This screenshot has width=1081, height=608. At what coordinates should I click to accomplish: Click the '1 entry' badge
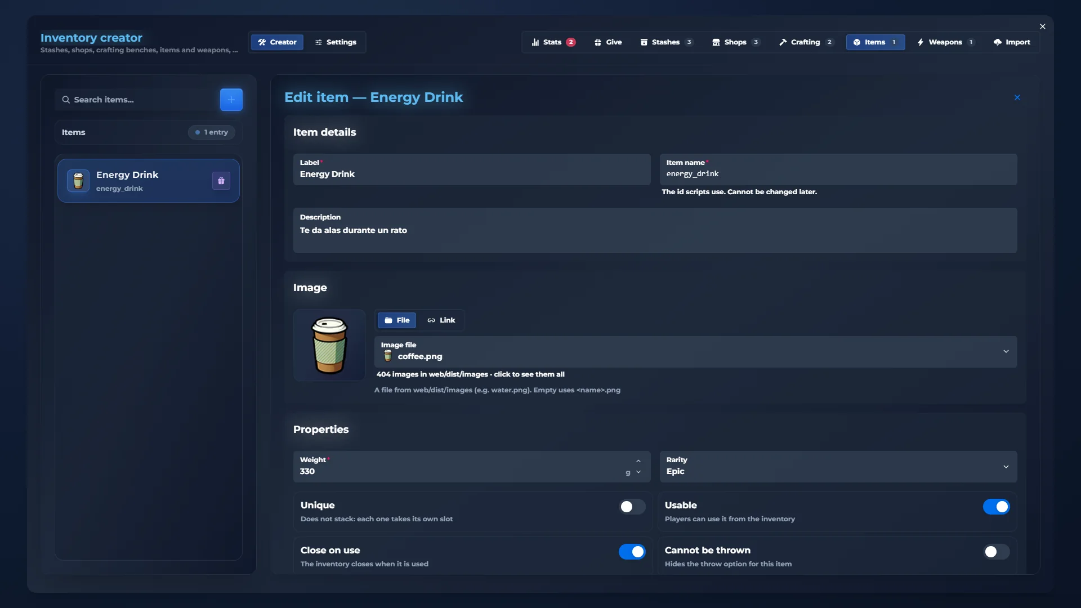(x=212, y=132)
